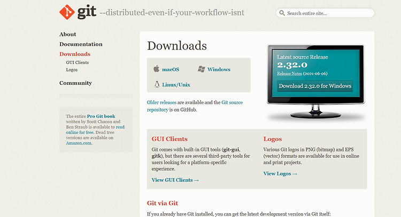Click the version number 2.32.0 text

(x=292, y=65)
